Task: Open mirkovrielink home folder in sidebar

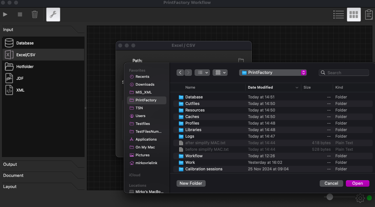Action: [x=147, y=163]
